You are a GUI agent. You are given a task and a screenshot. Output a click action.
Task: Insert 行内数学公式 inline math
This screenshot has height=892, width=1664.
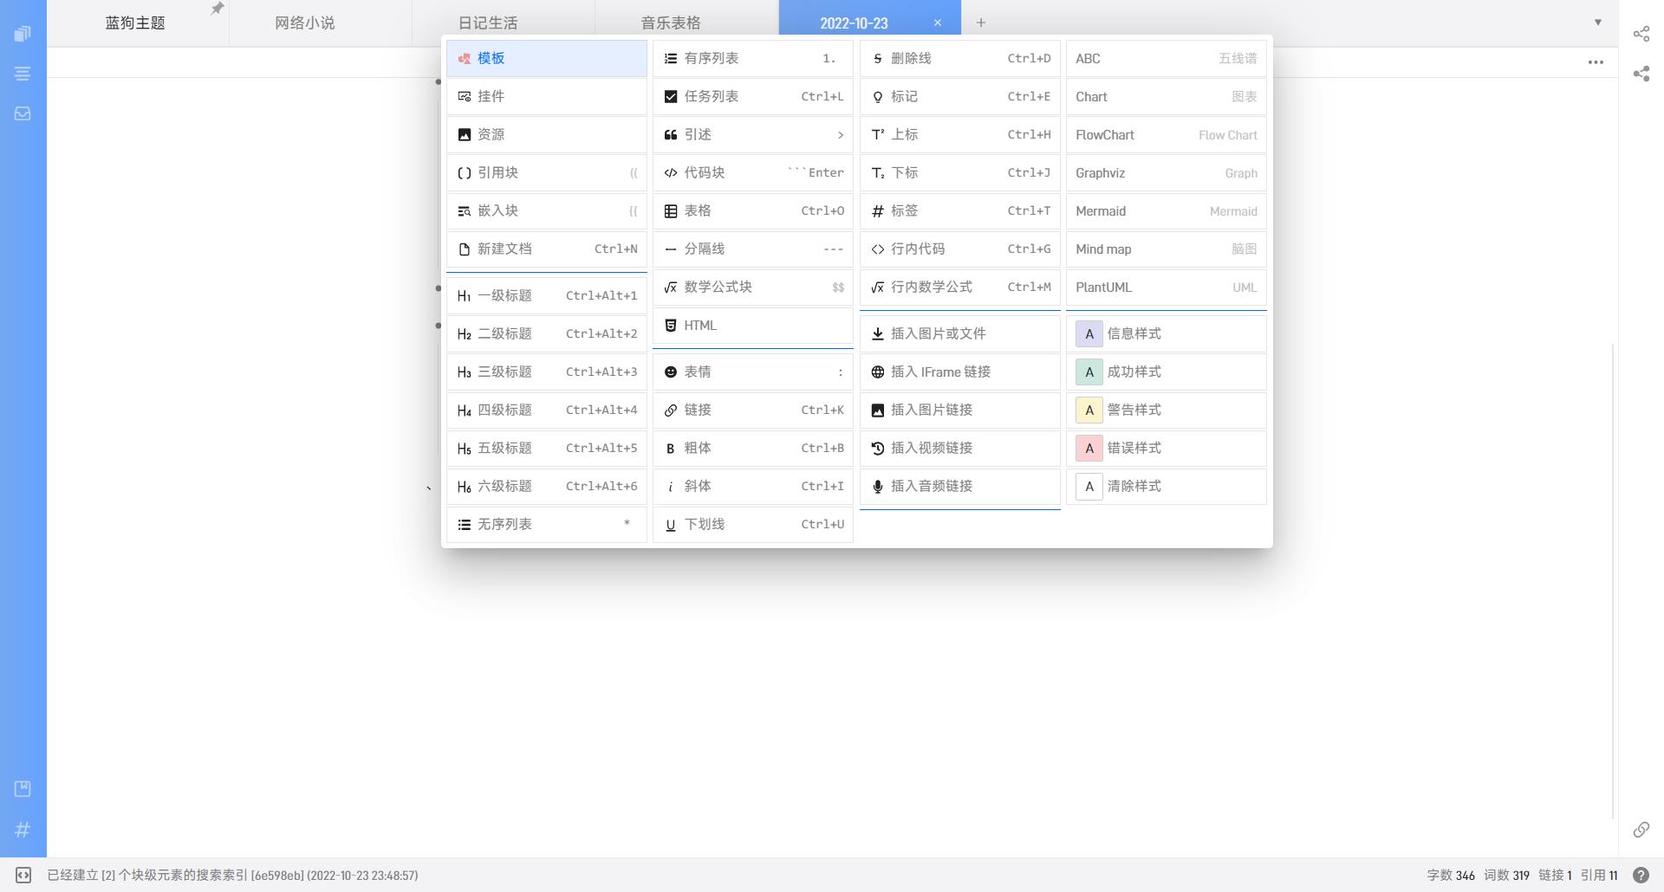point(960,287)
